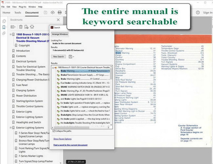Screen dimensions: 213x164
Task: Open the Electrical Symbols bookmark
Action: (26, 61)
